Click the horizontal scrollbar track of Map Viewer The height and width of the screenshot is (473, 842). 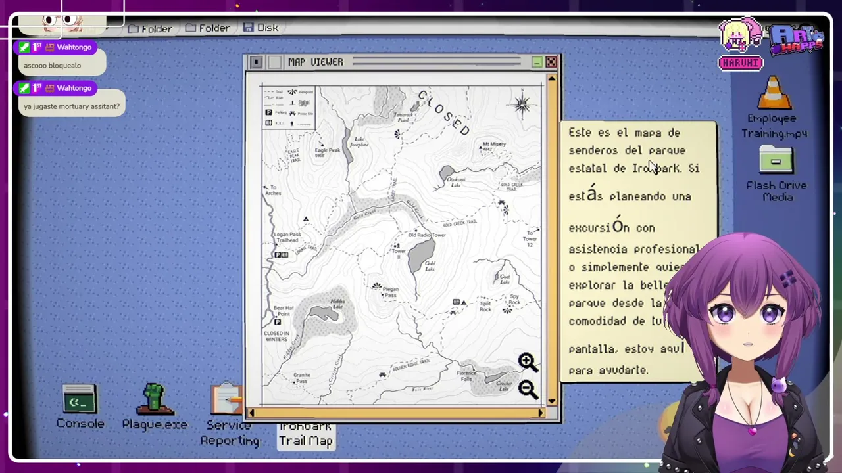pyautogui.click(x=396, y=413)
